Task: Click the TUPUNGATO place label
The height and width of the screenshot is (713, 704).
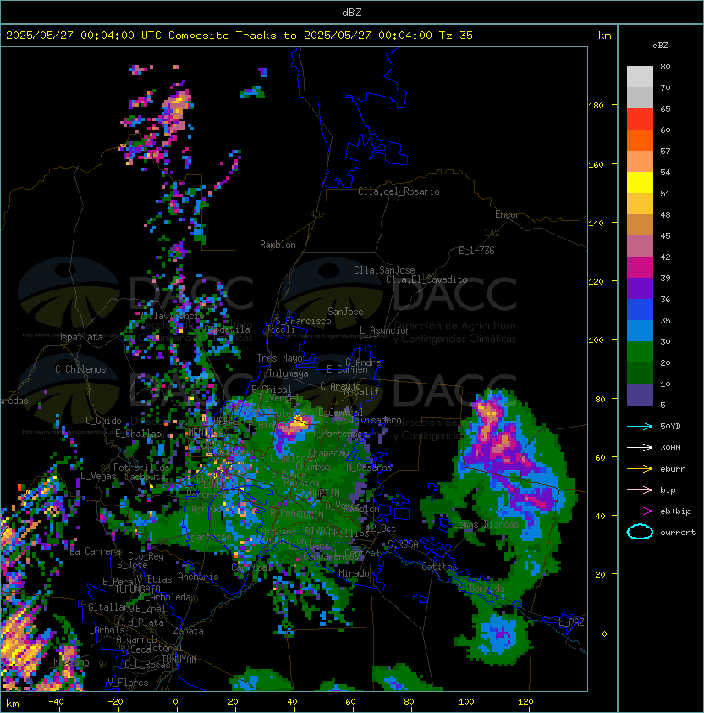Action: point(138,589)
